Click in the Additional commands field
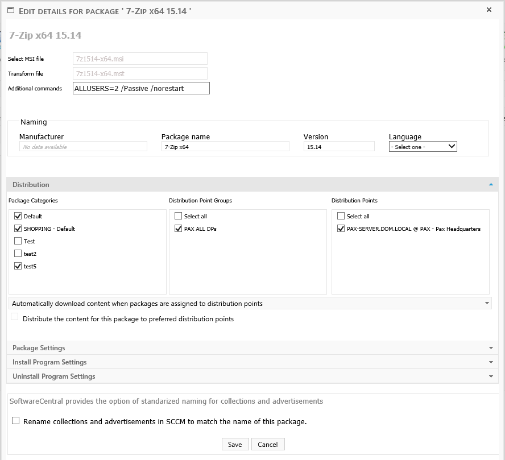Image resolution: width=505 pixels, height=460 pixels. (x=141, y=88)
